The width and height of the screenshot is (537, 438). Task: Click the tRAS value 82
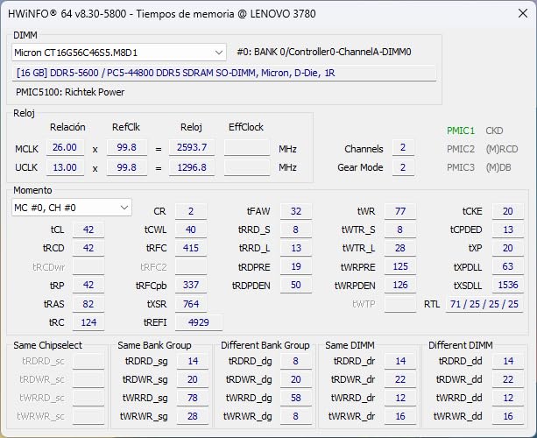pos(88,304)
